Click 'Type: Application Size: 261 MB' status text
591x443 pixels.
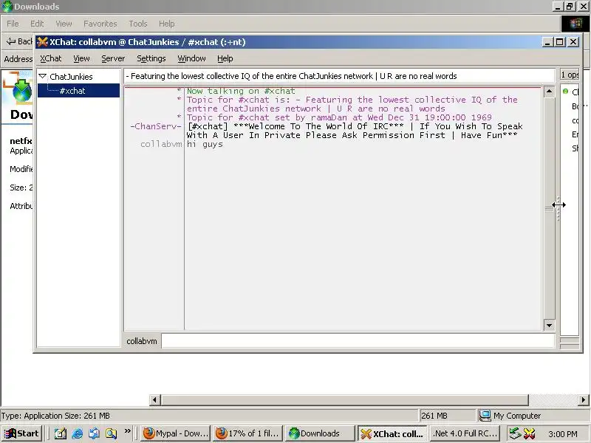[x=55, y=416]
